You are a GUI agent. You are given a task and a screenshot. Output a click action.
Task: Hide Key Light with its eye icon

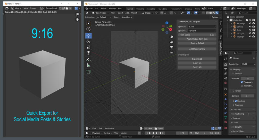(x=250, y=36)
